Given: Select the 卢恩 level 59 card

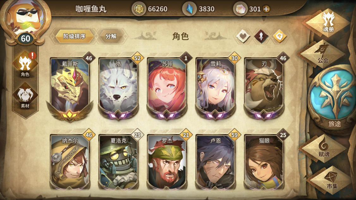Looking at the screenshot, I should (x=215, y=162).
